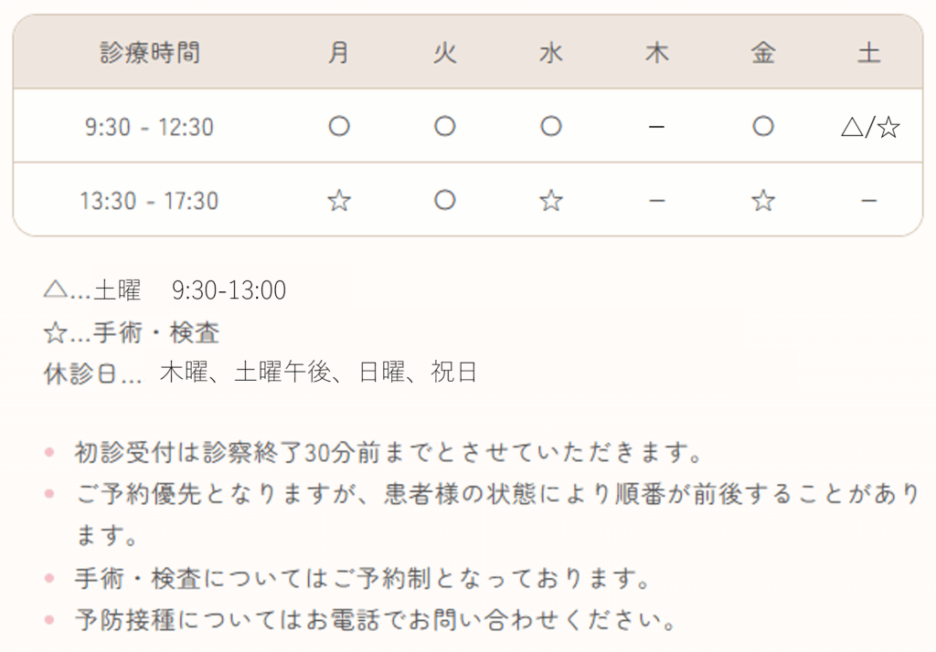This screenshot has height=652, width=936.
Task: Click the 予防接種 phone inquiry note
Action: 376,620
